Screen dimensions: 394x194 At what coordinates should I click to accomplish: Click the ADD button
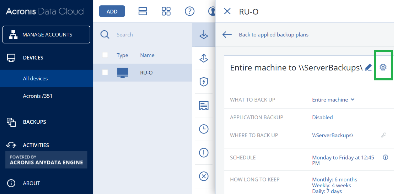click(112, 11)
